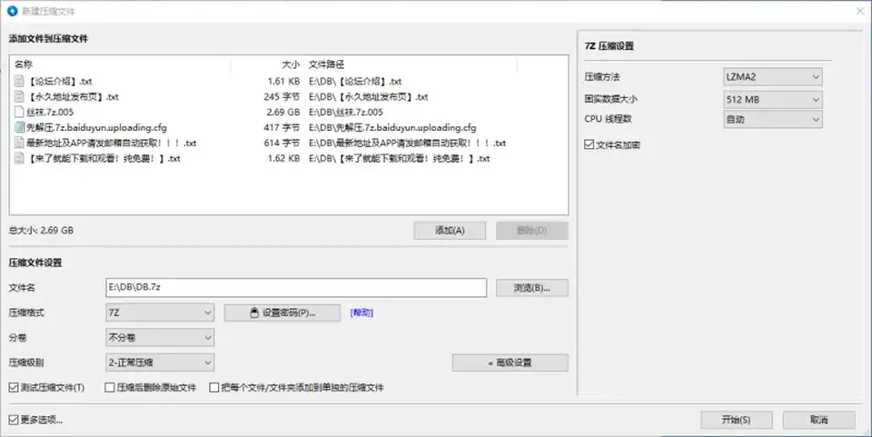Open 固实数据大小 dropdown showing 512 MB
872x437 pixels.
tap(772, 100)
